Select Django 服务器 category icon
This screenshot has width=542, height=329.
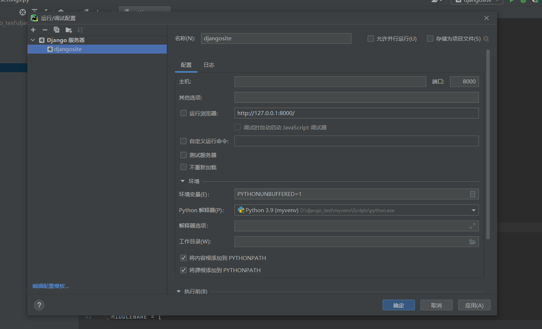[42, 40]
